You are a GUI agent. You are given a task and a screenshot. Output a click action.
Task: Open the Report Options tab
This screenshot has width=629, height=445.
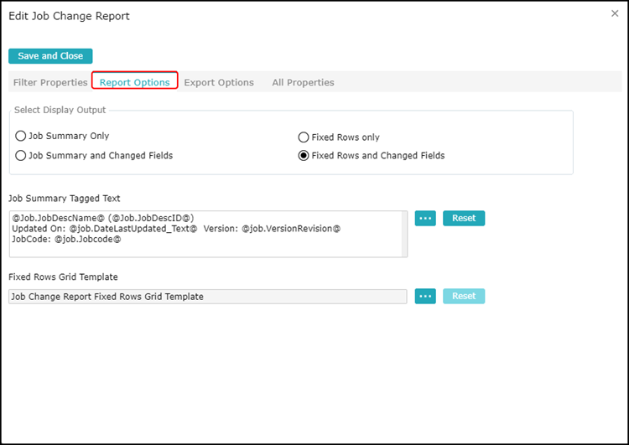[135, 82]
